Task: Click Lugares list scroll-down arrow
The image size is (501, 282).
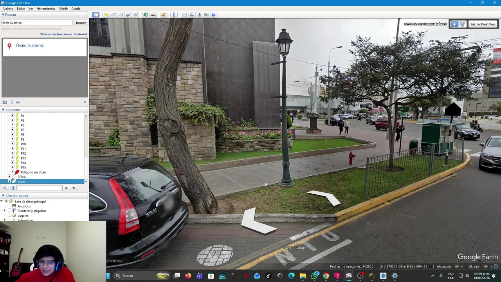Action: [86, 182]
